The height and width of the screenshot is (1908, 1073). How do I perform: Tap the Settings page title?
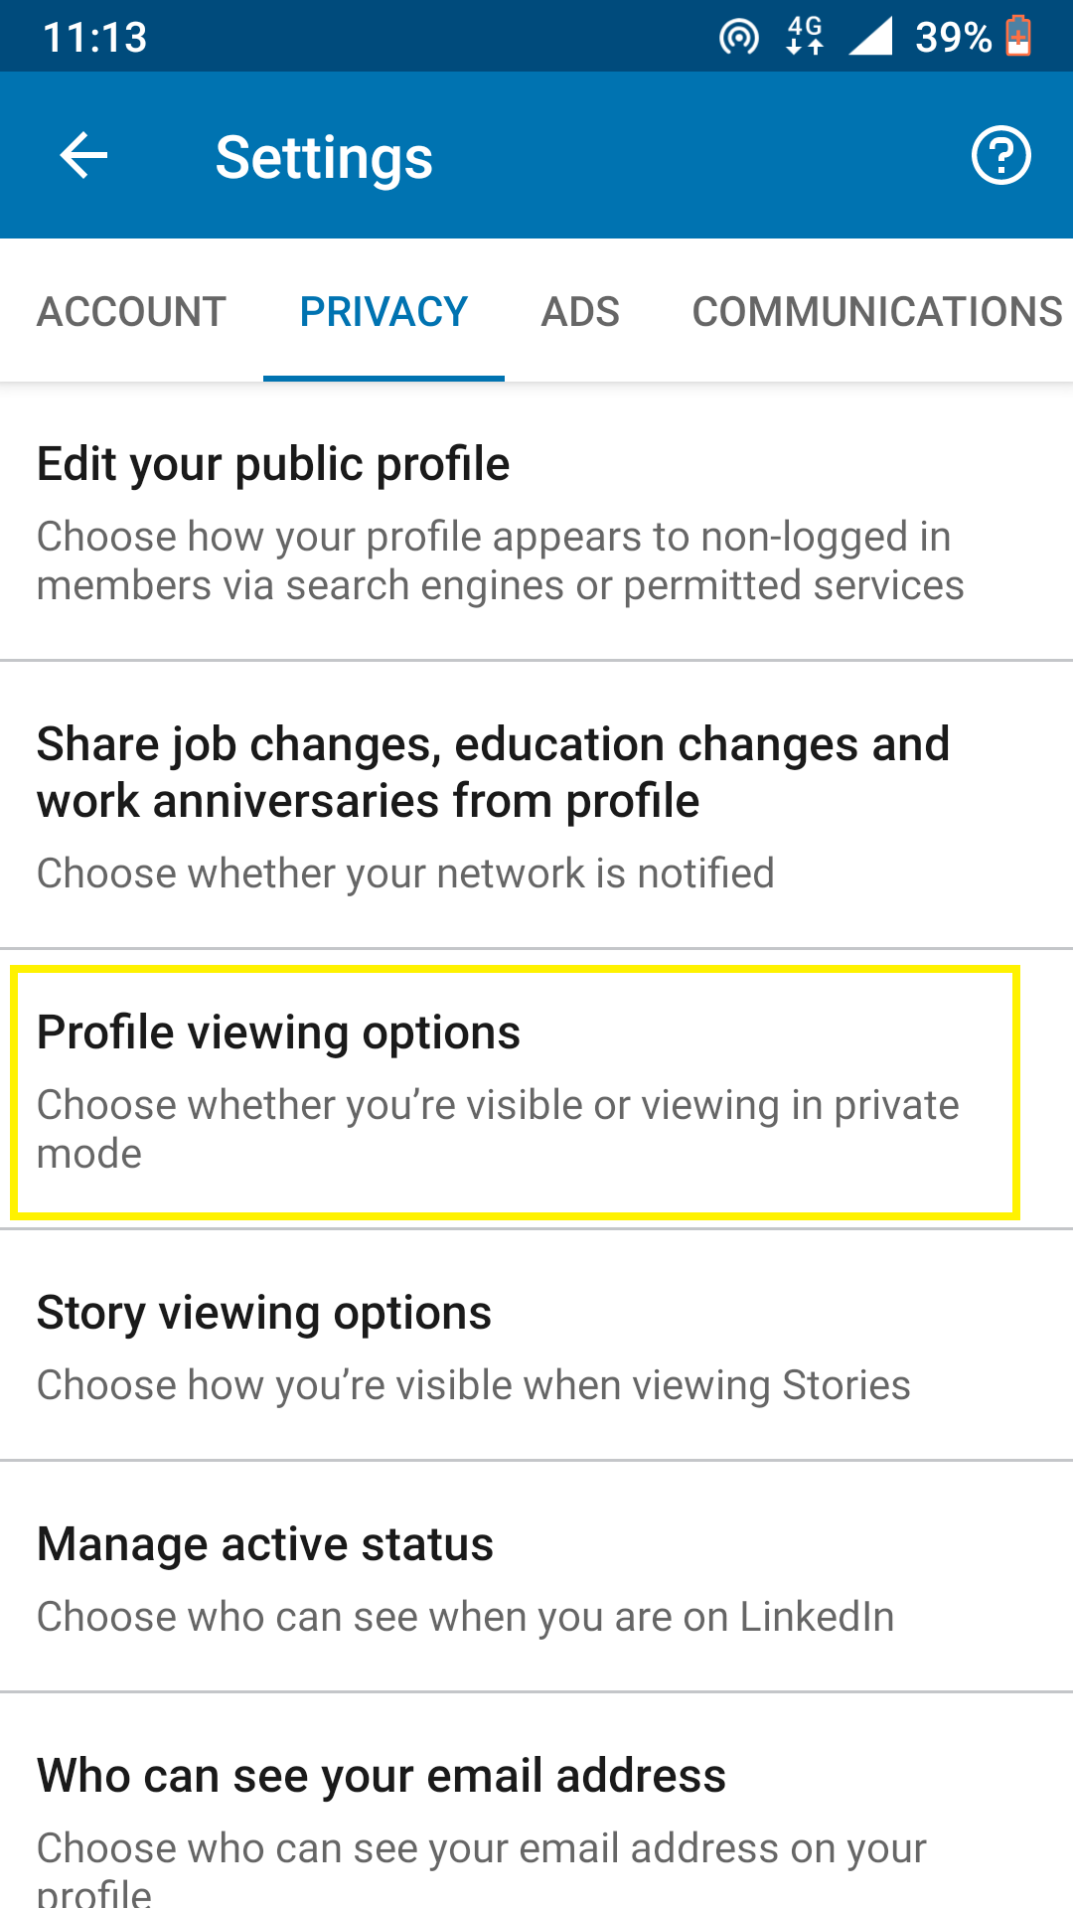click(x=324, y=157)
